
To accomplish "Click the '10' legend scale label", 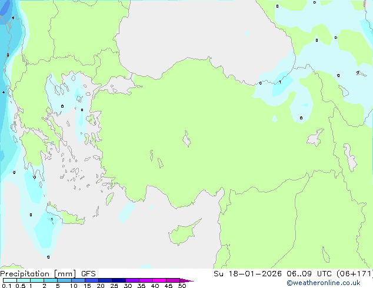I will click(74, 286).
